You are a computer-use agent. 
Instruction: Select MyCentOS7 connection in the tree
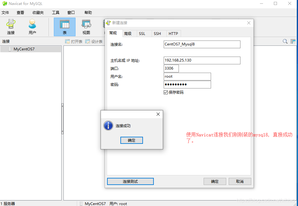point(31,49)
